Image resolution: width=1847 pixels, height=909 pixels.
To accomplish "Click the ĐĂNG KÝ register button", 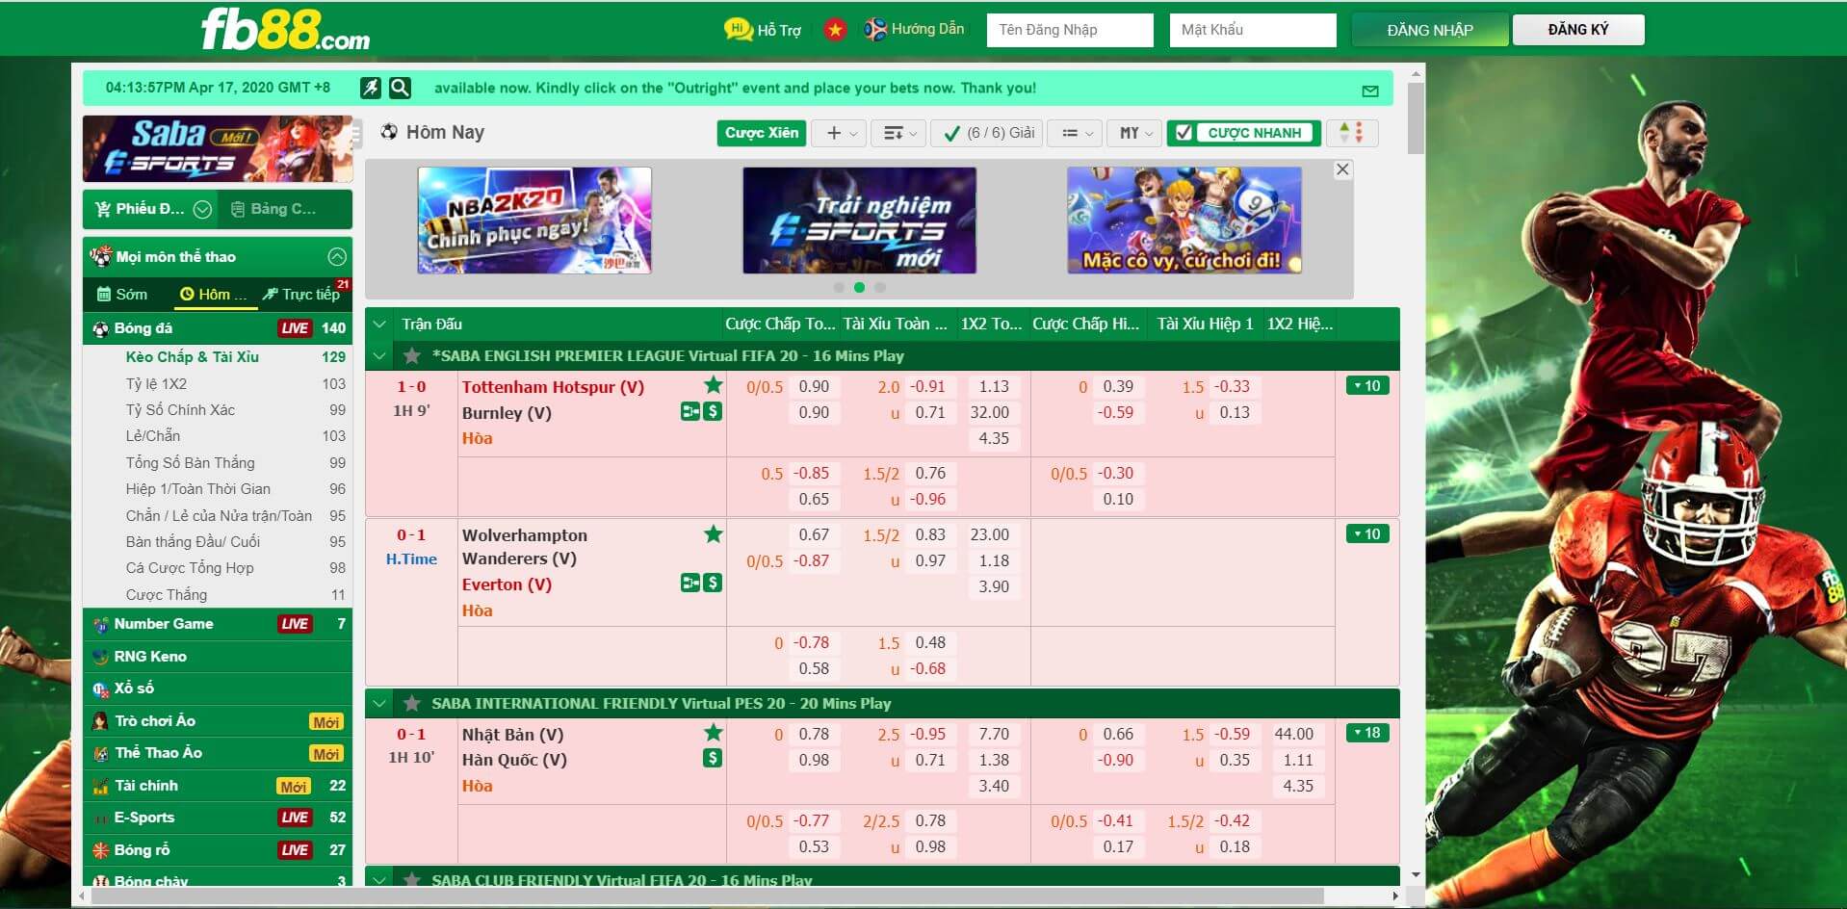I will tap(1577, 30).
